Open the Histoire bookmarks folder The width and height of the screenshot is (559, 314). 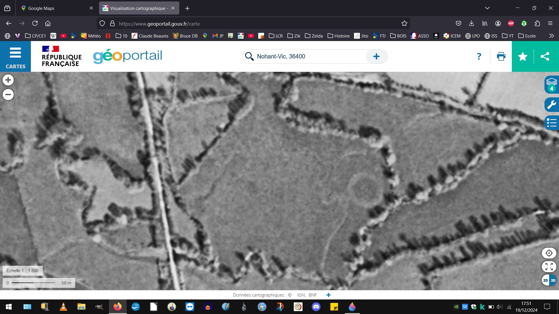tap(339, 36)
